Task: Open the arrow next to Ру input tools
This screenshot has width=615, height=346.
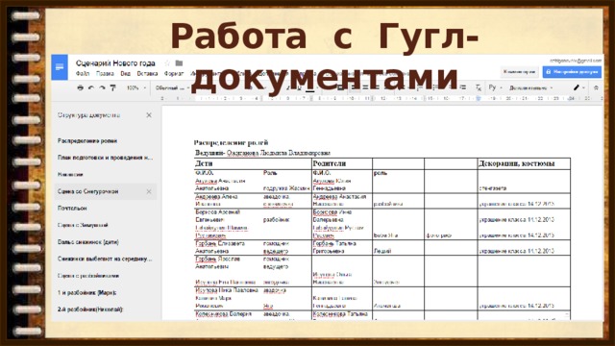Action: coord(501,87)
